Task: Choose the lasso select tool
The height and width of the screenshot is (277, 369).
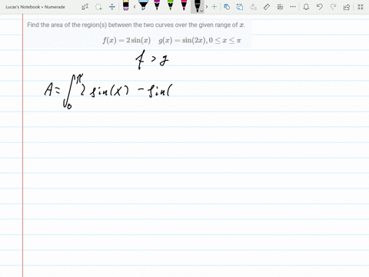Action: coord(98,7)
